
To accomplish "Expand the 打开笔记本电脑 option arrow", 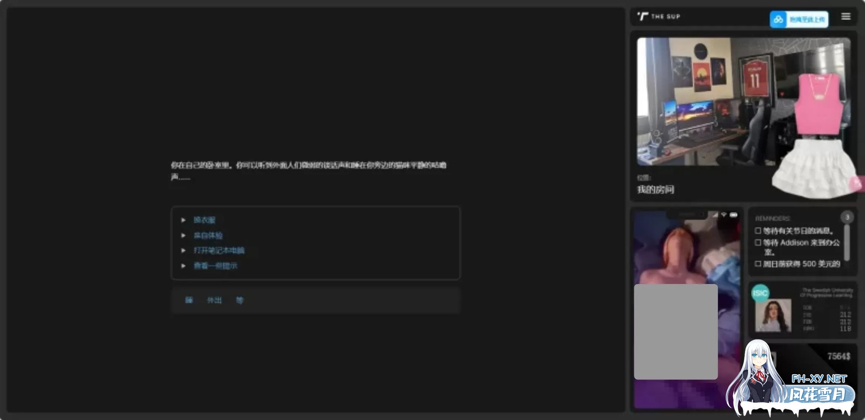I will pos(183,251).
